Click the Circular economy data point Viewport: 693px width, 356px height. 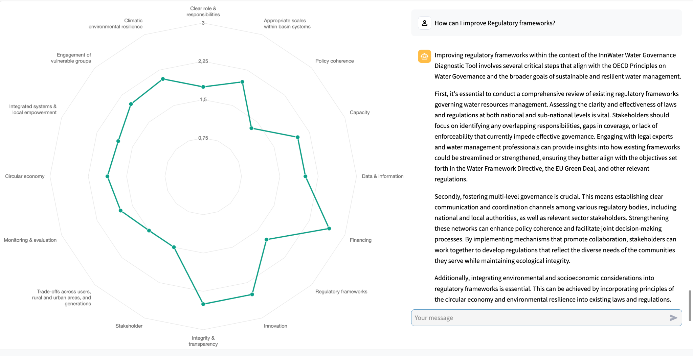pyautogui.click(x=108, y=176)
